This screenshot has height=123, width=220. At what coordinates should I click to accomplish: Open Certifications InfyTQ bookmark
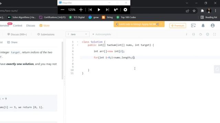(52, 17)
